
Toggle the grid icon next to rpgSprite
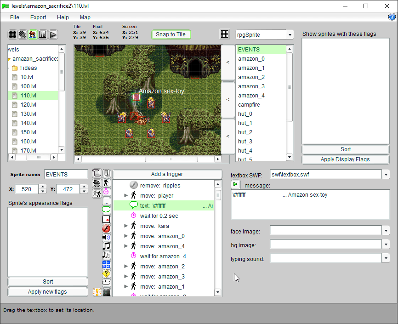pyautogui.click(x=225, y=34)
